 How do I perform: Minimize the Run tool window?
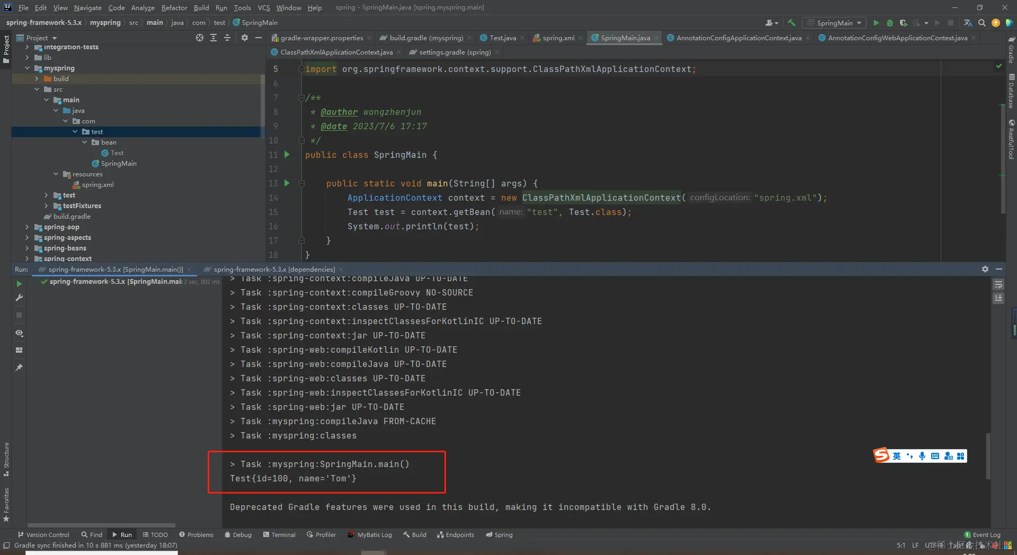999,269
